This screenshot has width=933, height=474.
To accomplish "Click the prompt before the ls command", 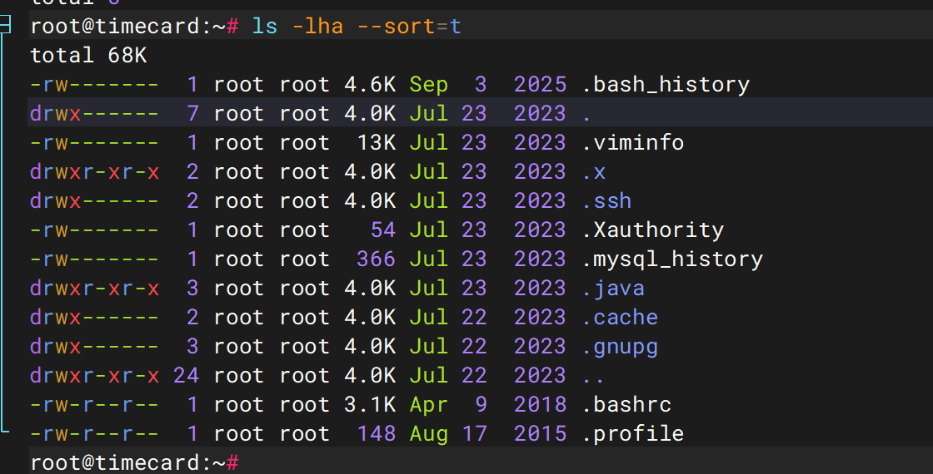I will 134,26.
